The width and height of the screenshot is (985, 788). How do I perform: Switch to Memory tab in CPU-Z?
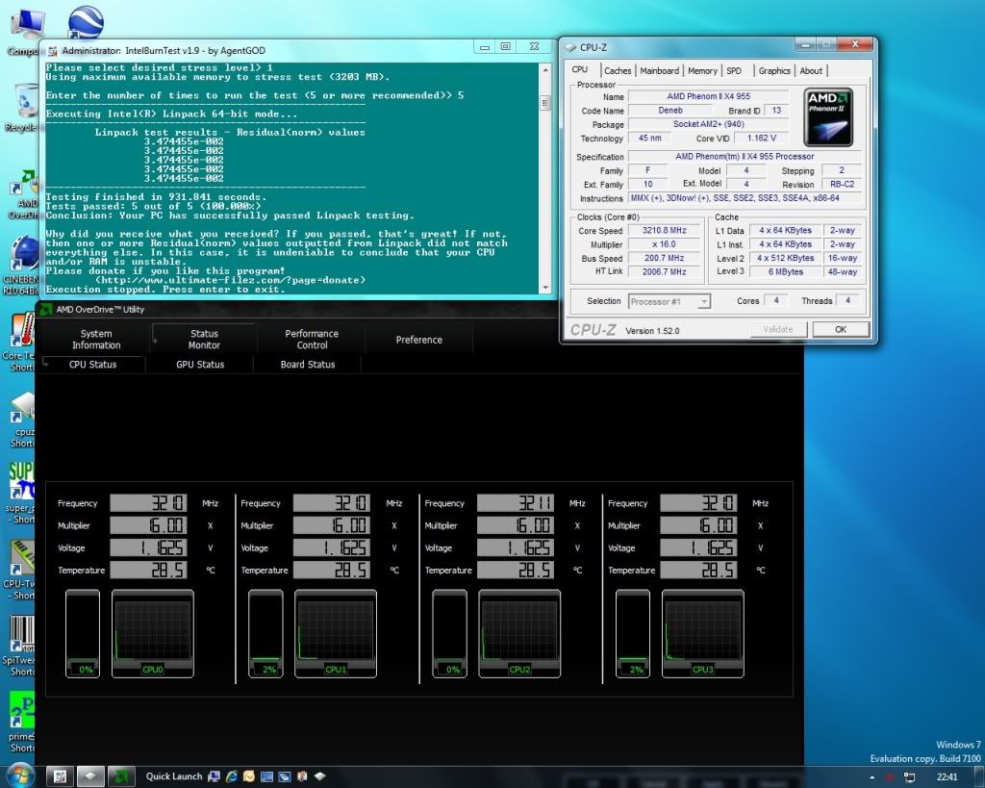(702, 71)
